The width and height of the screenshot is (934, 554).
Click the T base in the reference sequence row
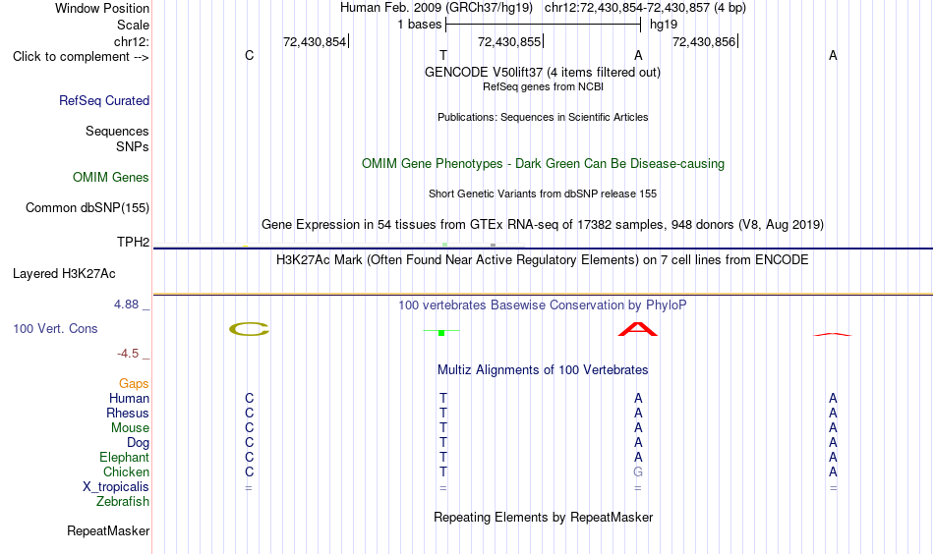(443, 55)
